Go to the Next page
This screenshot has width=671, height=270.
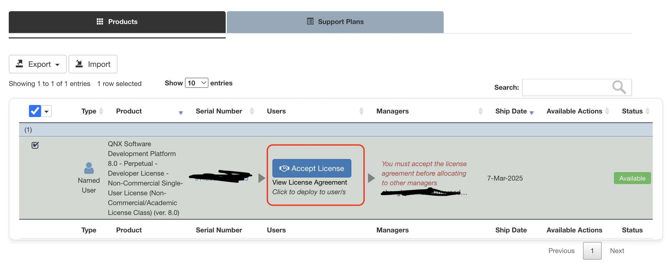pyautogui.click(x=617, y=251)
